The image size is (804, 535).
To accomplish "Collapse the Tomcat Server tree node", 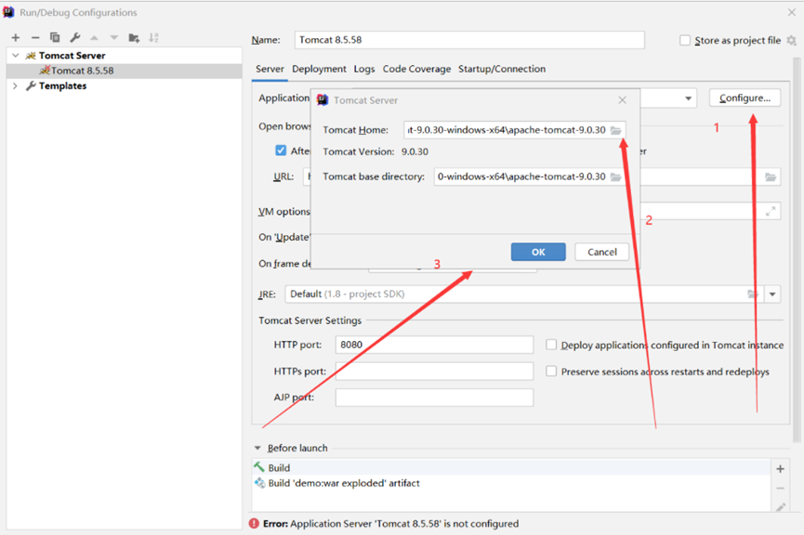I will (x=16, y=56).
